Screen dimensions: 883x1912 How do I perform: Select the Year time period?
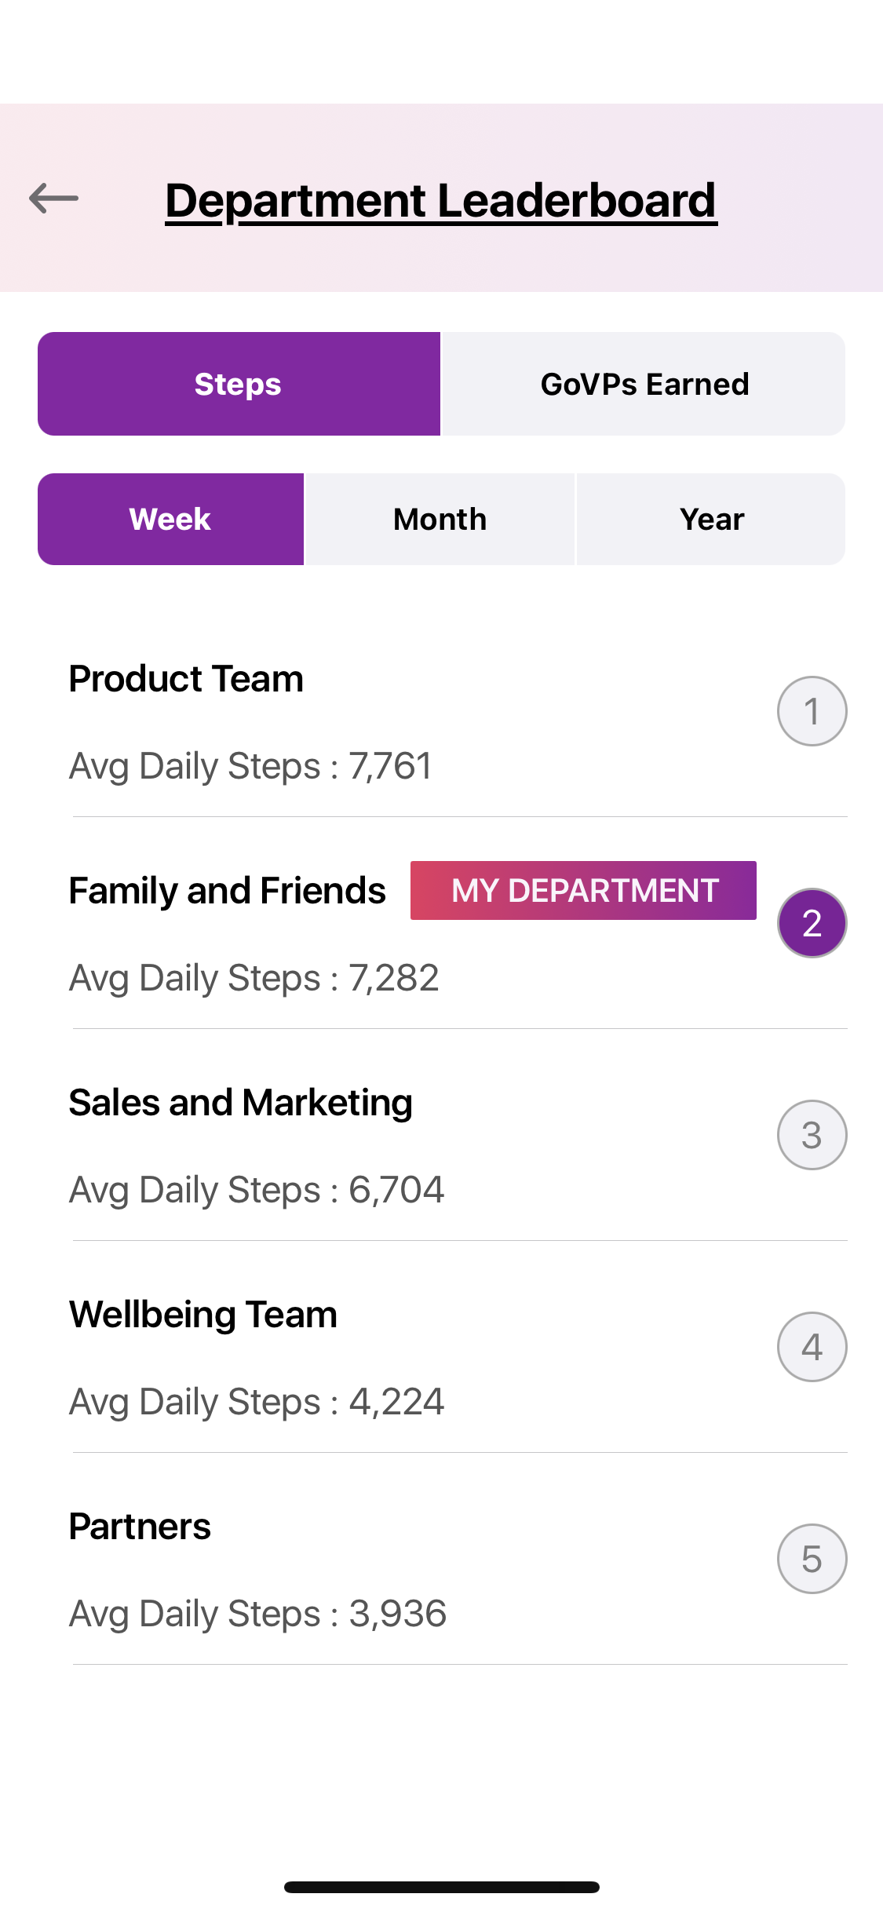click(x=711, y=519)
